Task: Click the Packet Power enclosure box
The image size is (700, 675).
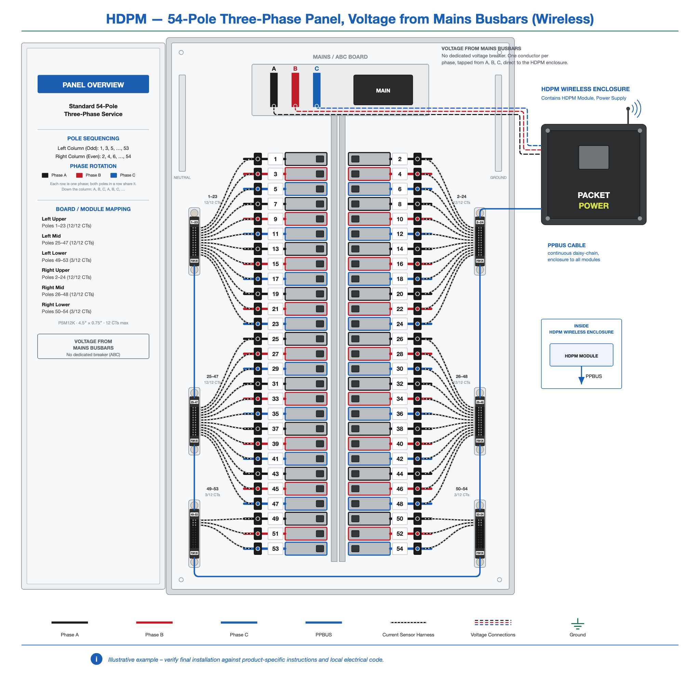Action: (x=594, y=174)
